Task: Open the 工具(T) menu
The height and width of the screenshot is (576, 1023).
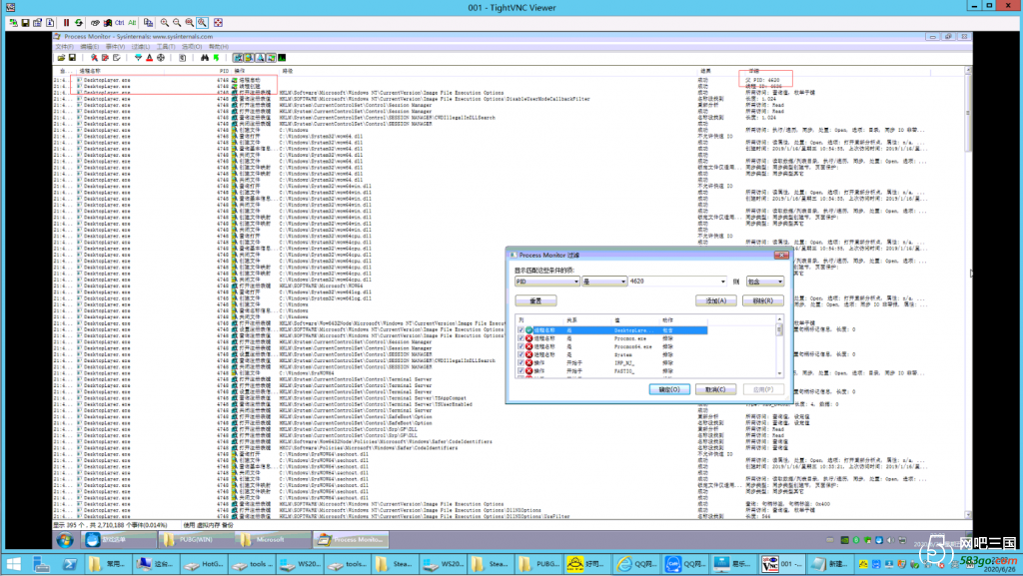Action: [166, 47]
